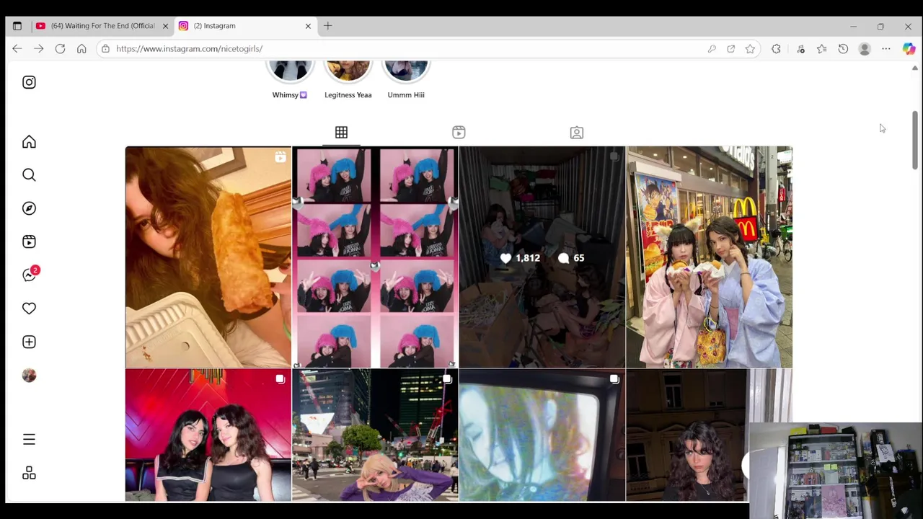
Task: Click the share page icon in the address bar
Action: [x=730, y=49]
